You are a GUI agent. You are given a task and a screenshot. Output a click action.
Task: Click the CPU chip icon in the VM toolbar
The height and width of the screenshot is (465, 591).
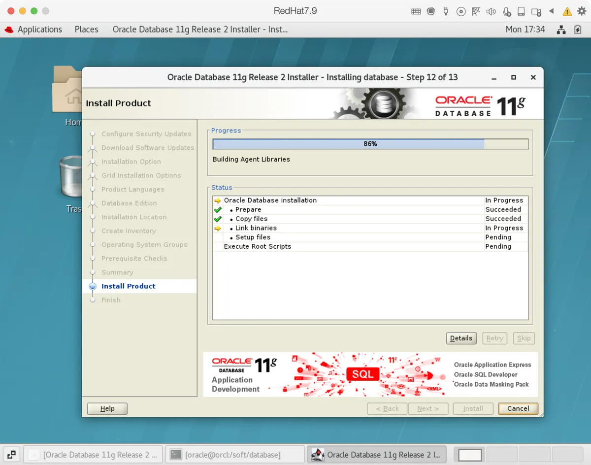431,11
